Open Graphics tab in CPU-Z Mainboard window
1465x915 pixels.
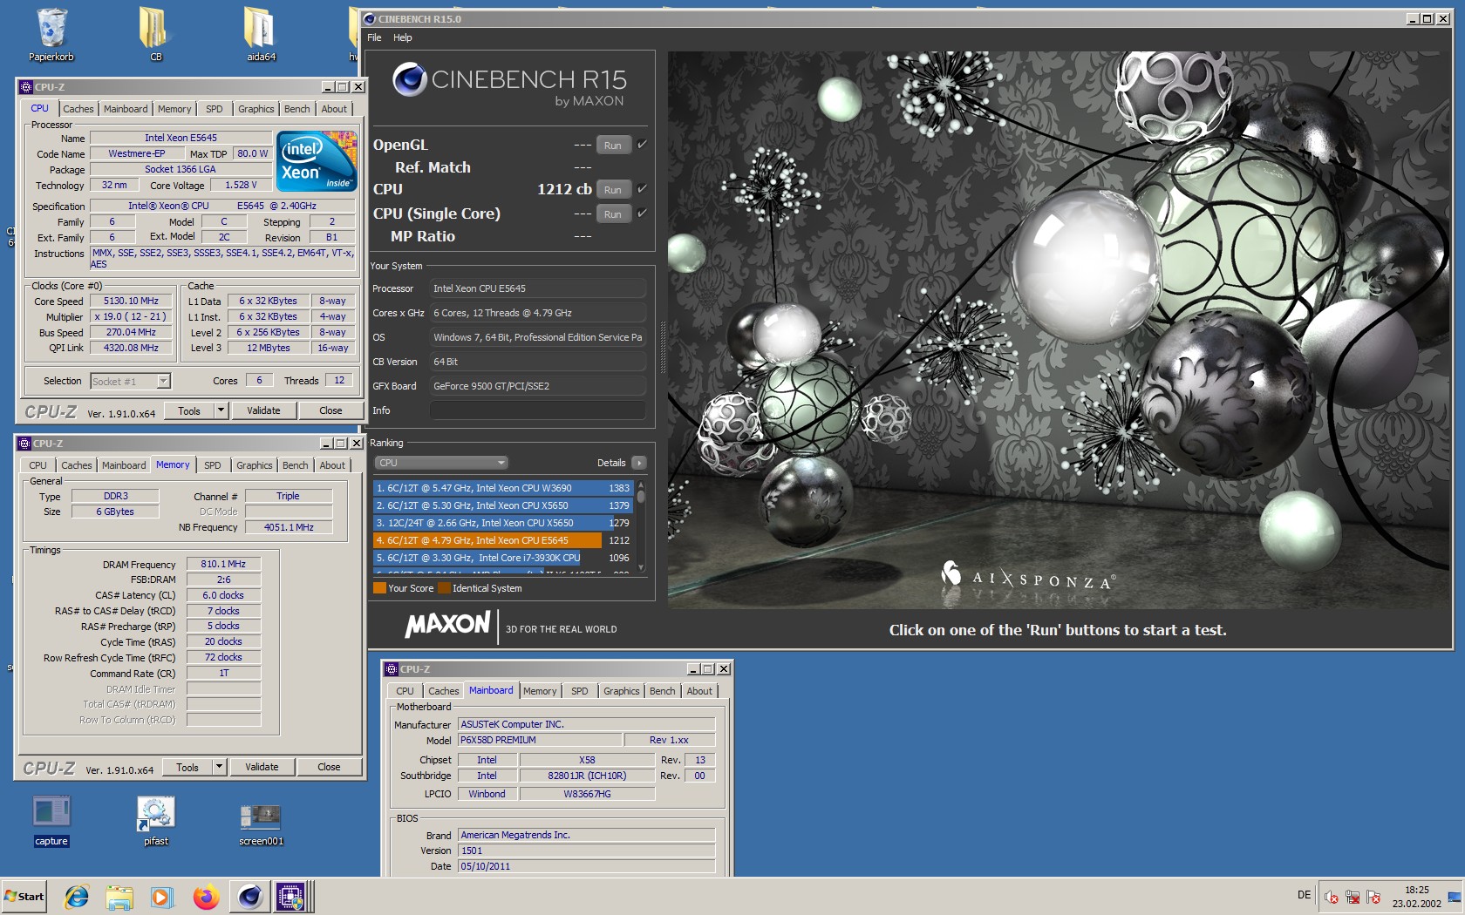(x=621, y=691)
